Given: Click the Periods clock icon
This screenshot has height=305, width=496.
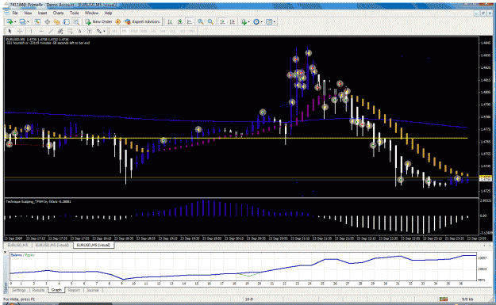Looking at the screenshot, I should point(256,22).
